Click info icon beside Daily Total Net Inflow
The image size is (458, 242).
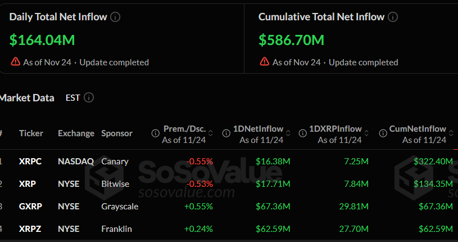click(x=115, y=17)
